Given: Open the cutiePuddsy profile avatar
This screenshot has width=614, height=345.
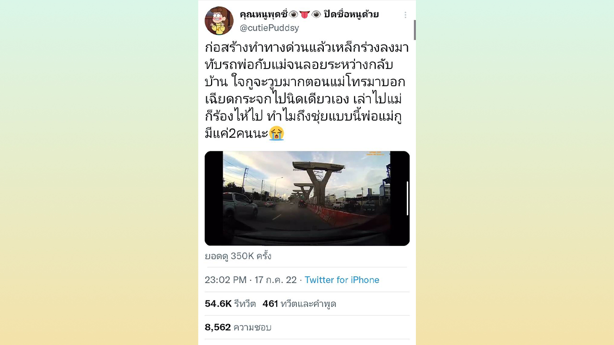Looking at the screenshot, I should [219, 21].
